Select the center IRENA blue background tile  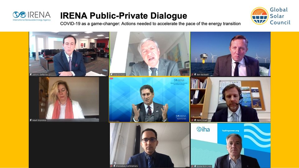(x=149, y=99)
